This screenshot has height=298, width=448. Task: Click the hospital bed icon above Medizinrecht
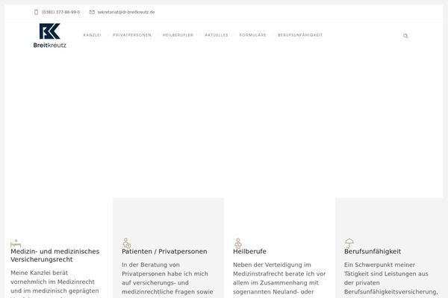(x=15, y=242)
